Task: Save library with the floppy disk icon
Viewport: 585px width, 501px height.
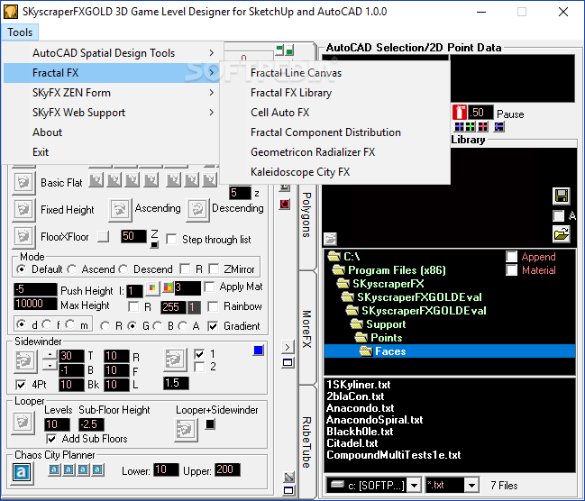Action: coord(562,196)
